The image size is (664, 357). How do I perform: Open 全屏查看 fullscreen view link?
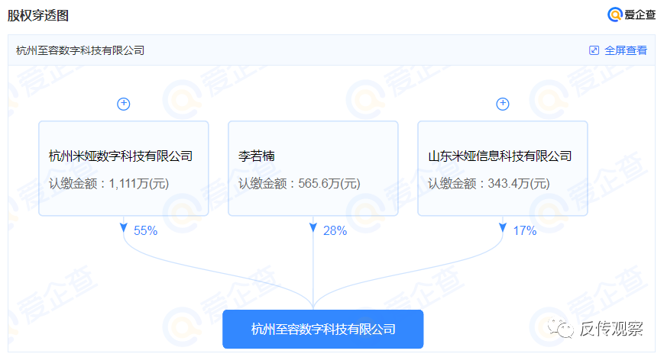(x=626, y=50)
